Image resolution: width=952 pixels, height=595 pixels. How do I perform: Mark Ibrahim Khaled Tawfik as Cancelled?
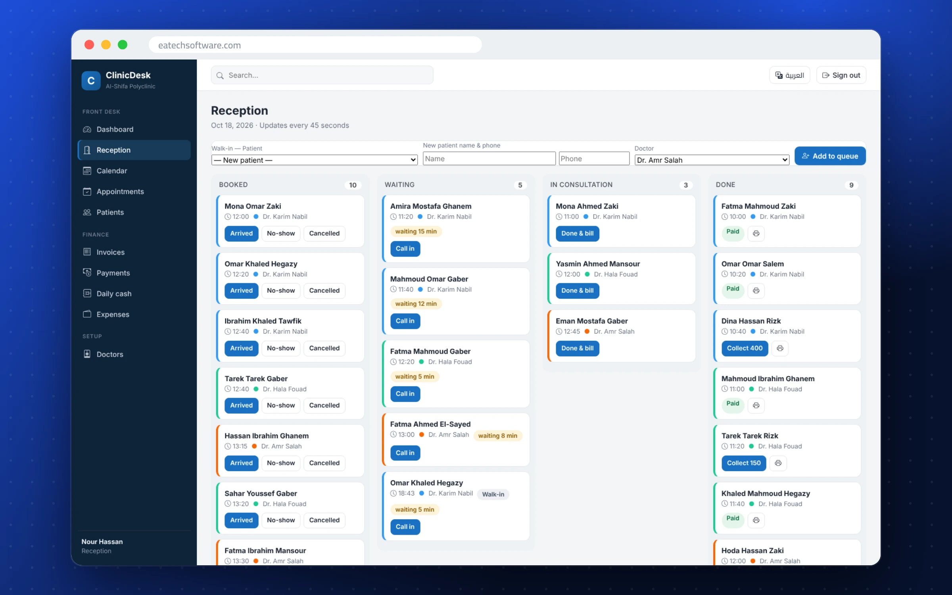pos(324,348)
